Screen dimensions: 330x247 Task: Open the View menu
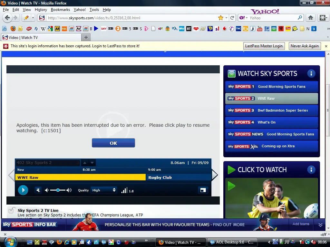(27, 10)
